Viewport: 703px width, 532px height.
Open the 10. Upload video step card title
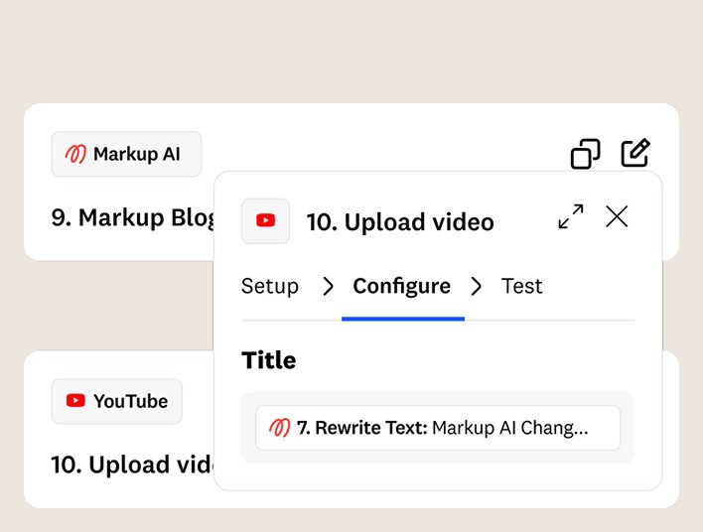(133, 465)
